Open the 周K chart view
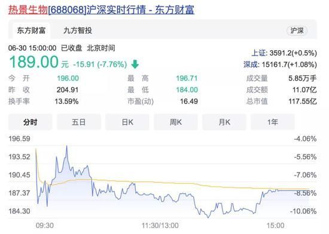 (x=176, y=122)
